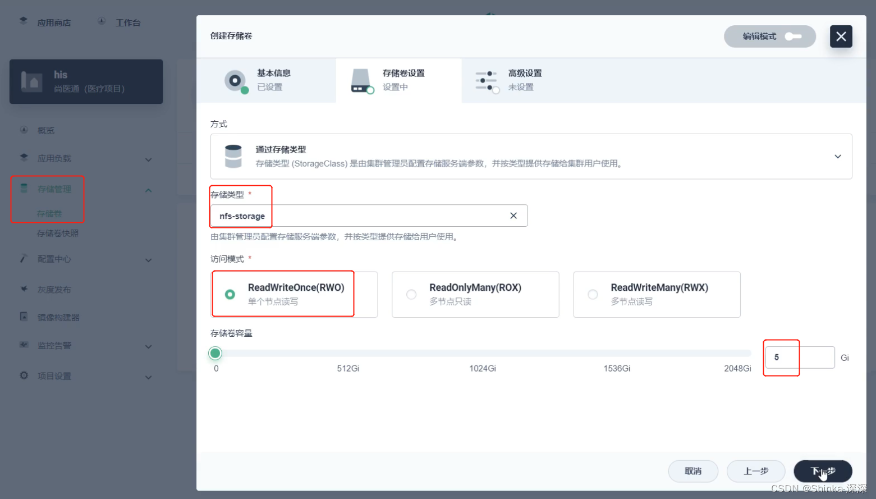Click the database icon in 通过存储类型
Viewport: 876px width, 499px height.
pos(233,157)
